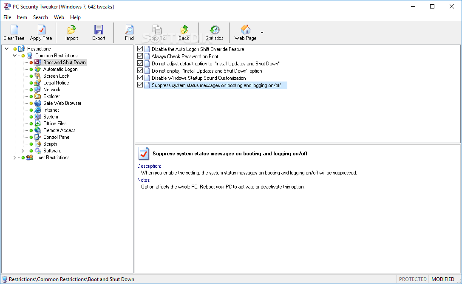Viewport: 462px width, 284px height.
Task: Click the Safe Web Browser globe icon
Action: [37, 103]
